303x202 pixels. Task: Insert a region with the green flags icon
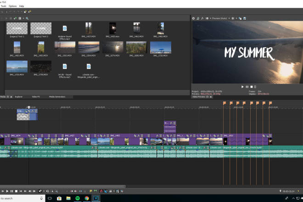click(x=95, y=191)
